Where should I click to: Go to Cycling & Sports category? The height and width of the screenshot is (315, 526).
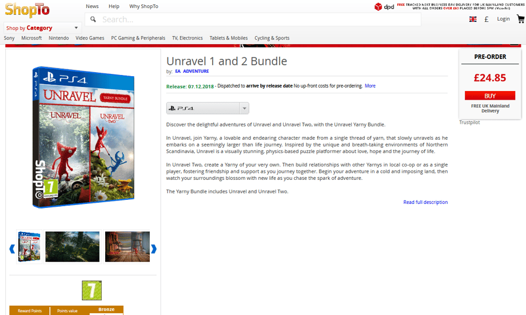pyautogui.click(x=272, y=38)
